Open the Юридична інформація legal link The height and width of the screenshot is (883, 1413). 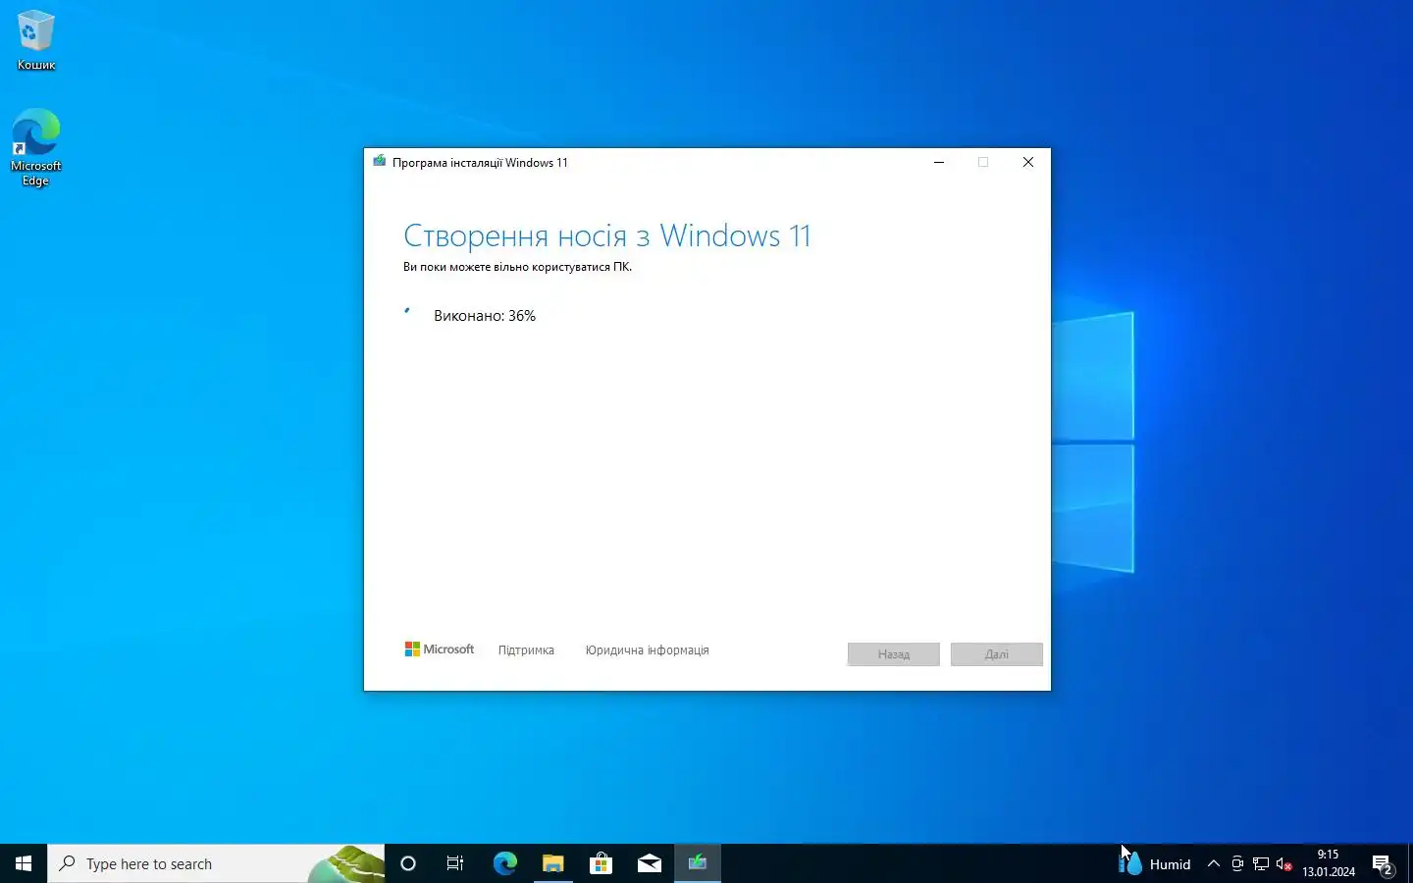pyautogui.click(x=647, y=650)
